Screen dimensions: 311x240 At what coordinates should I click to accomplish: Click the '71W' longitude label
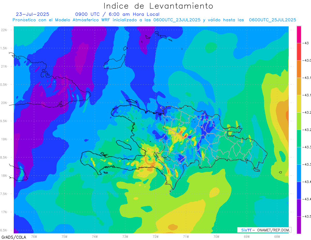click(186, 236)
